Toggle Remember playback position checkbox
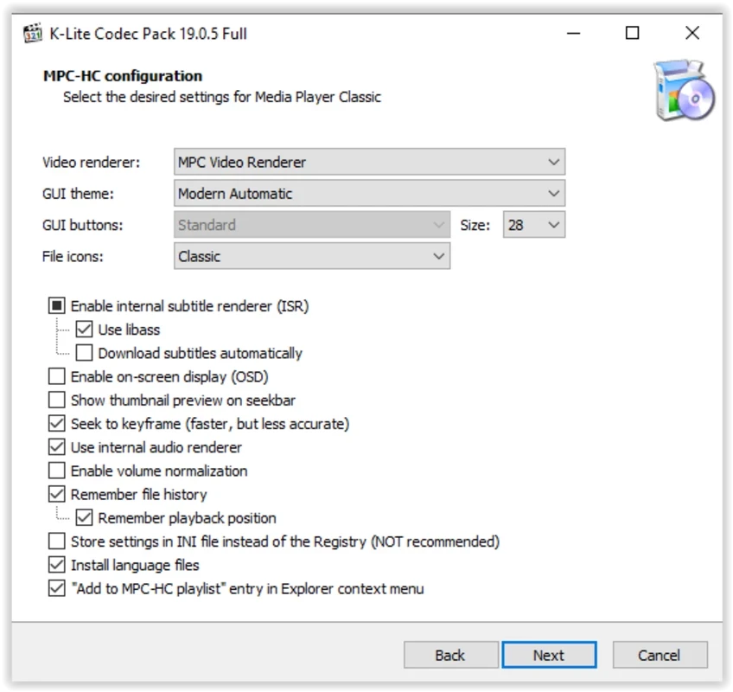 [85, 518]
